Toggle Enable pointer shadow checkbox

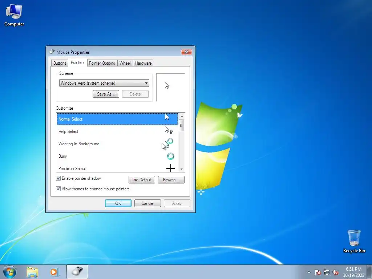[58, 178]
